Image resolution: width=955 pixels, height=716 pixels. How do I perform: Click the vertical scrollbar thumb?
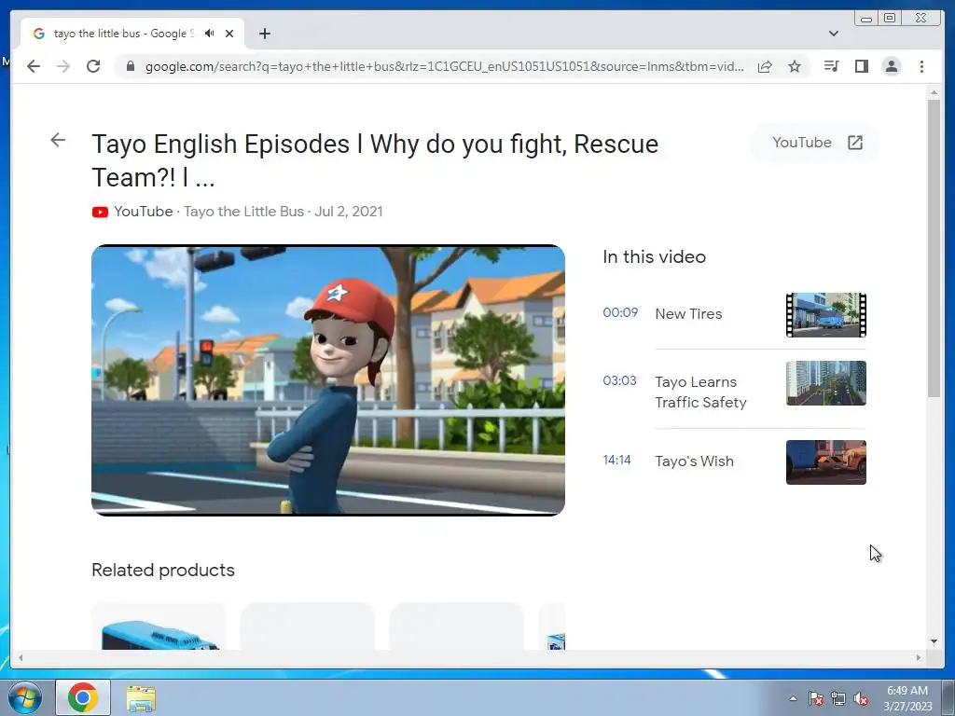click(x=934, y=248)
